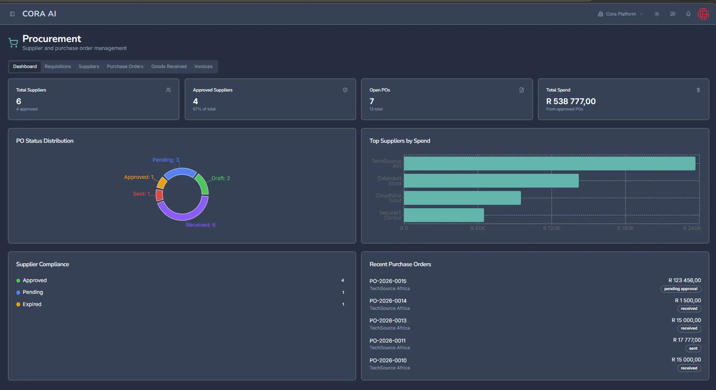
Task: Select the Dashboard tab
Action: 25,66
